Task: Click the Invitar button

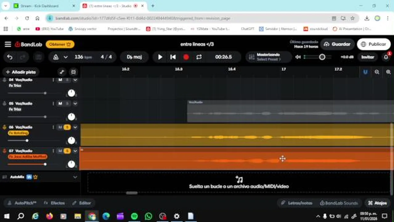Action: (x=368, y=57)
